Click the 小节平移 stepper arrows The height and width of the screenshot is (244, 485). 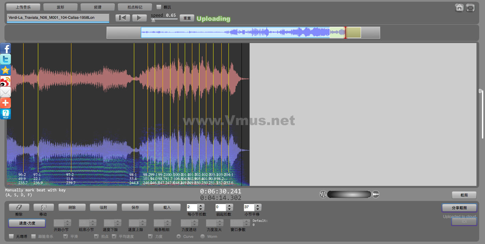[x=258, y=207]
